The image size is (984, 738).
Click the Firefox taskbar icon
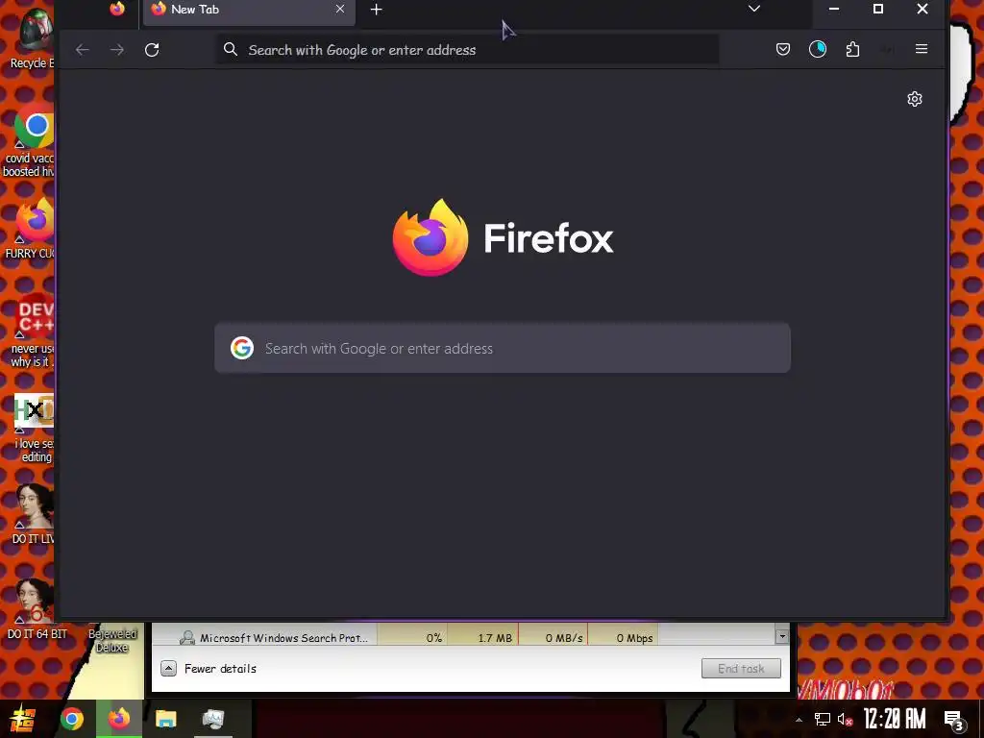click(x=118, y=719)
